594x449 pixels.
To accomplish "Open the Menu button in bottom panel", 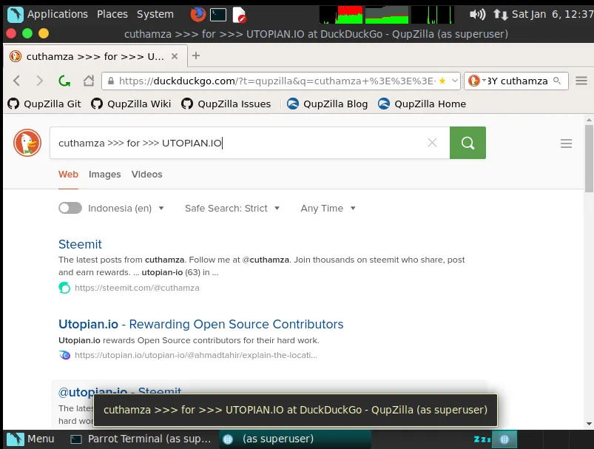I will tap(30, 439).
